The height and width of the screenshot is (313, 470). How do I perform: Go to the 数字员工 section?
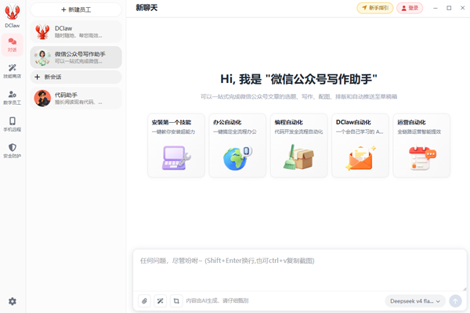click(12, 98)
